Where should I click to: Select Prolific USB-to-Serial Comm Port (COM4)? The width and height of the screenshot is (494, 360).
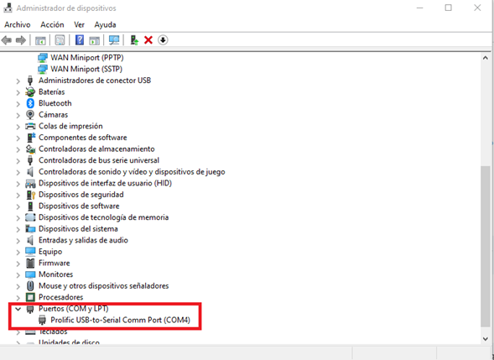tap(120, 320)
